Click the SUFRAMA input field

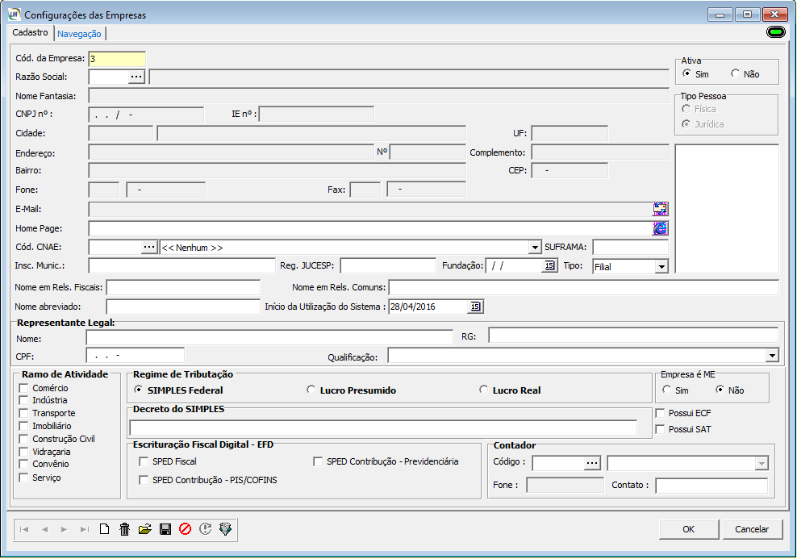click(x=630, y=247)
